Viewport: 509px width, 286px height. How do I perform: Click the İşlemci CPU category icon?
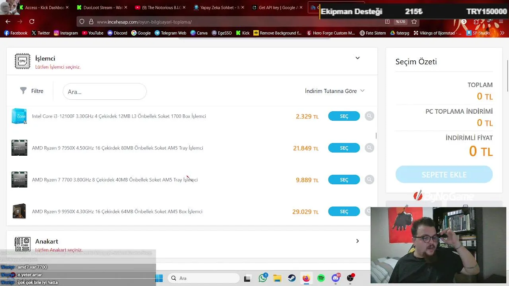tap(22, 61)
